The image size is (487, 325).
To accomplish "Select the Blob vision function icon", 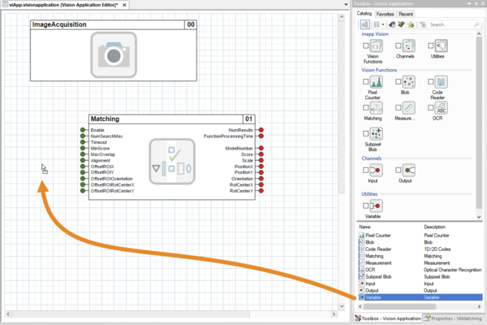I will [x=408, y=83].
